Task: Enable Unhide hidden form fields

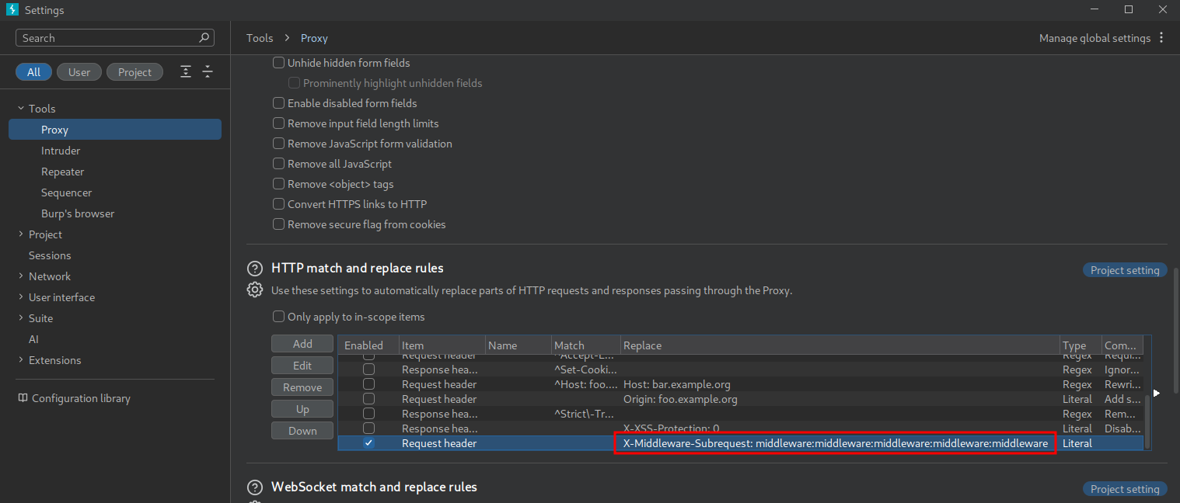Action: 278,63
